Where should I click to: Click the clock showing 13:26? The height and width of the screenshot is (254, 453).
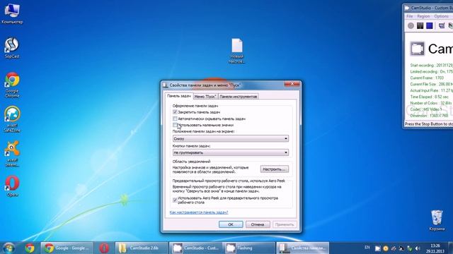435,248
